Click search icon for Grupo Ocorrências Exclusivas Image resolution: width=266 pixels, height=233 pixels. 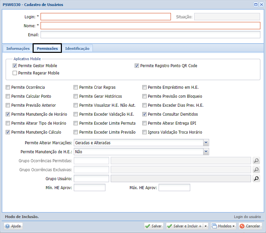(x=256, y=170)
